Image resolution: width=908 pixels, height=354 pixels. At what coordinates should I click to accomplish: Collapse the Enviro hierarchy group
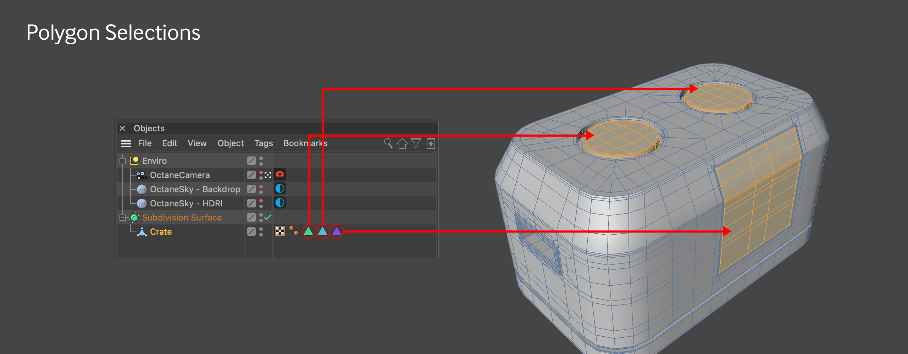click(x=123, y=161)
